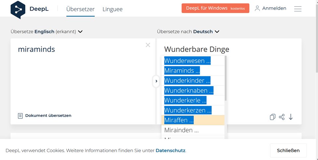Select suggestion Miraminds ...
318x160 pixels.
pos(193,71)
